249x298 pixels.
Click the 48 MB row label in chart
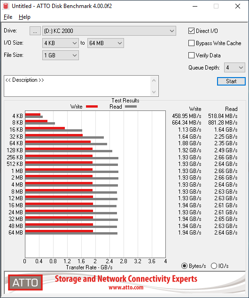pyautogui.click(x=16, y=226)
